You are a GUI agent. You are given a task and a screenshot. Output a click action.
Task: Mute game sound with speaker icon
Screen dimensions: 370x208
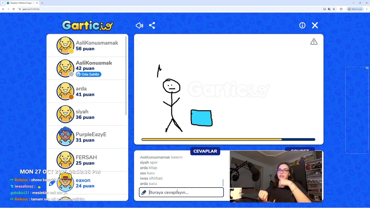139,25
